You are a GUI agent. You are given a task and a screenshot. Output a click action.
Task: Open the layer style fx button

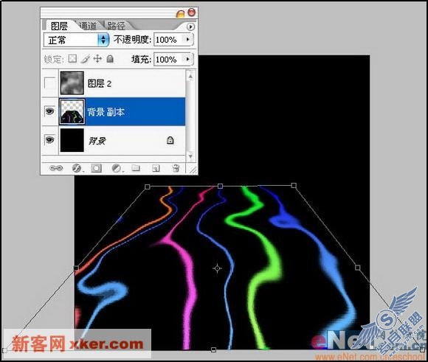[x=77, y=168]
